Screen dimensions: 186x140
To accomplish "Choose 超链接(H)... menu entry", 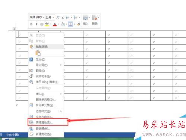I will (x=46, y=128).
